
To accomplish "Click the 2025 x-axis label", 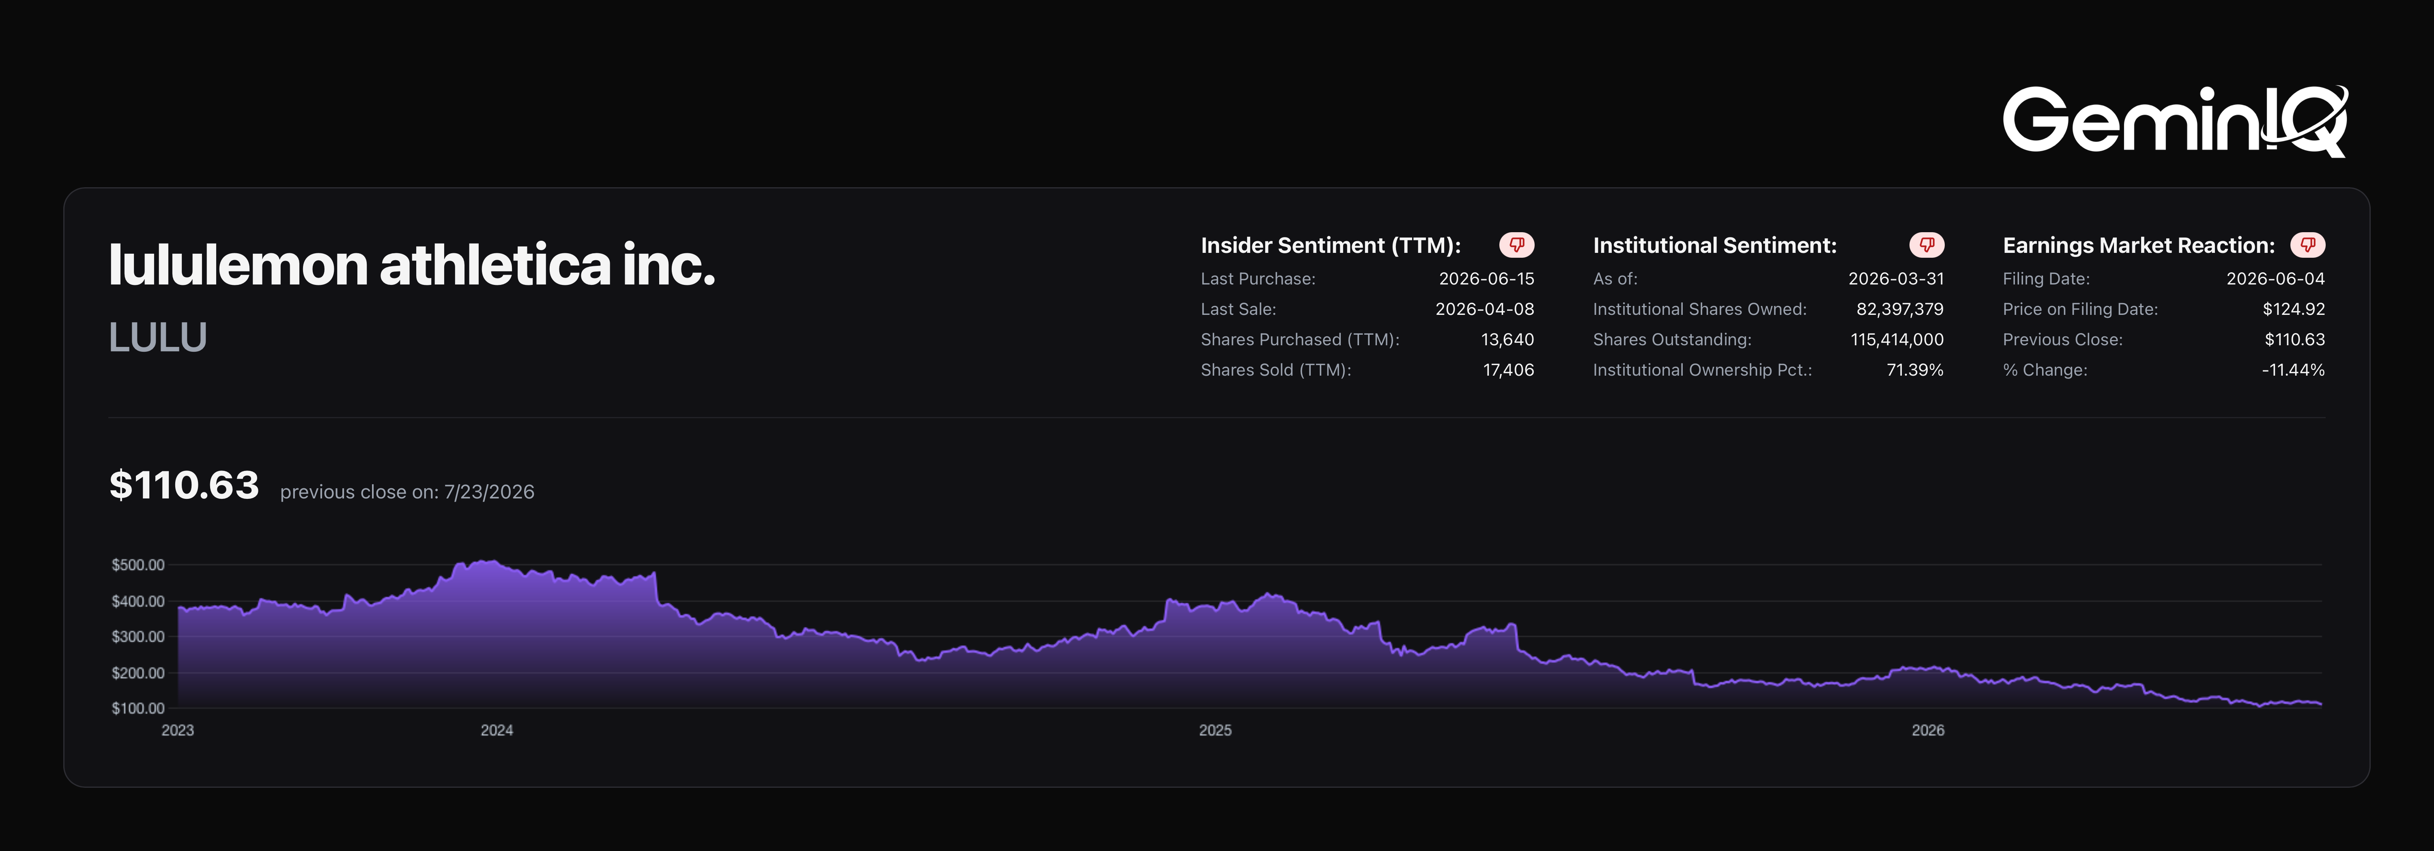I will (1215, 730).
